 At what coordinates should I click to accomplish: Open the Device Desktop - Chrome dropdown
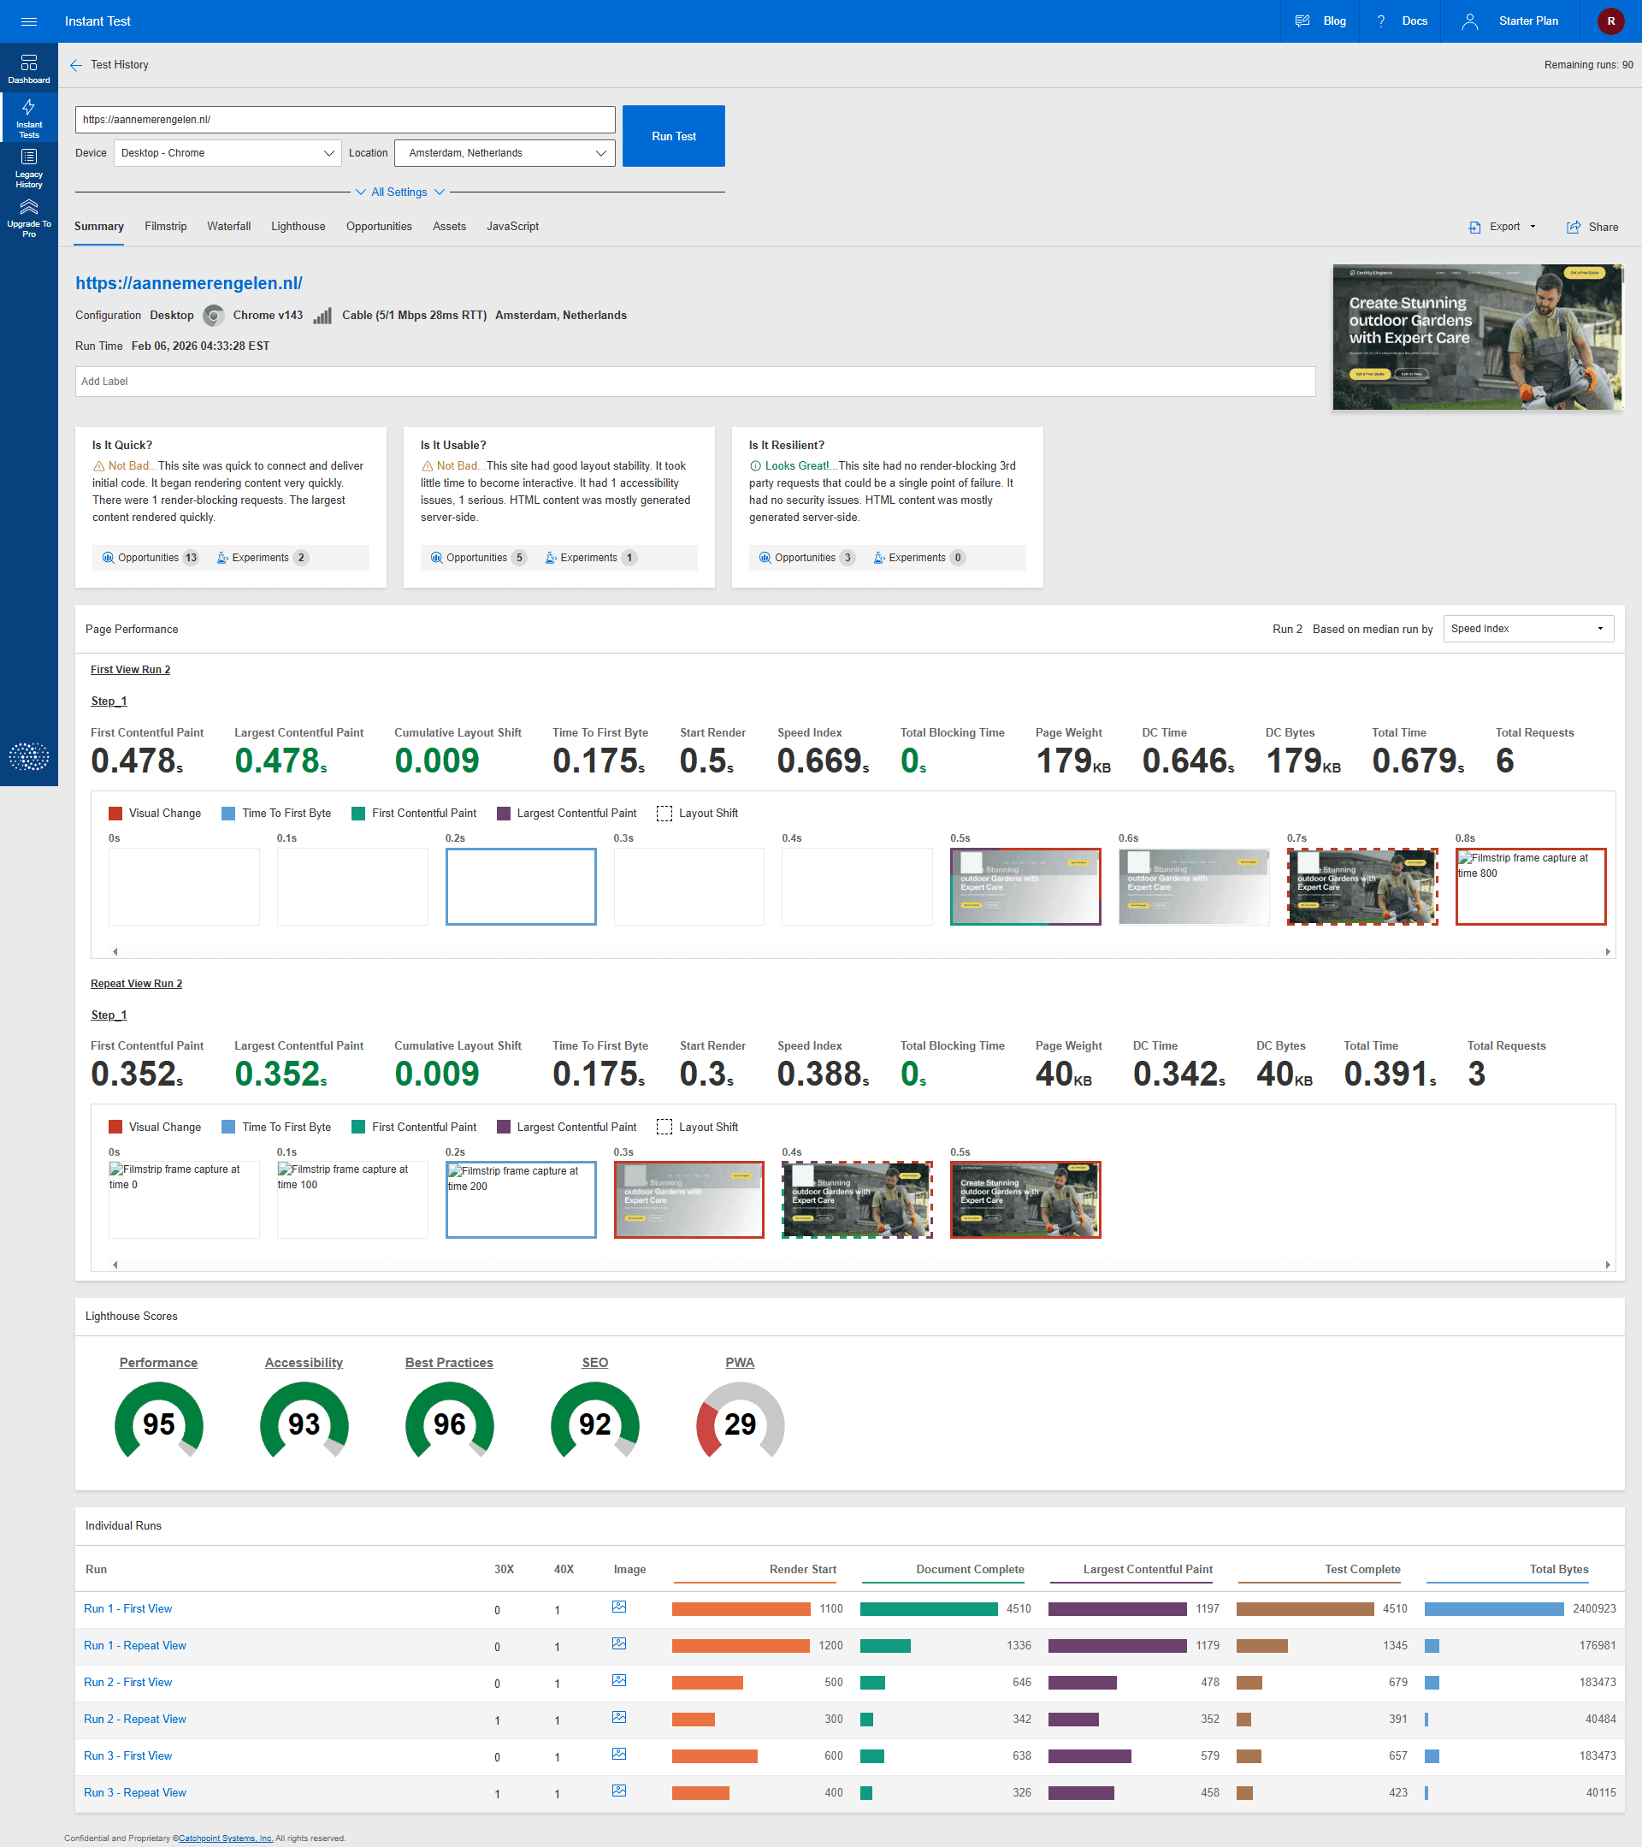(227, 153)
